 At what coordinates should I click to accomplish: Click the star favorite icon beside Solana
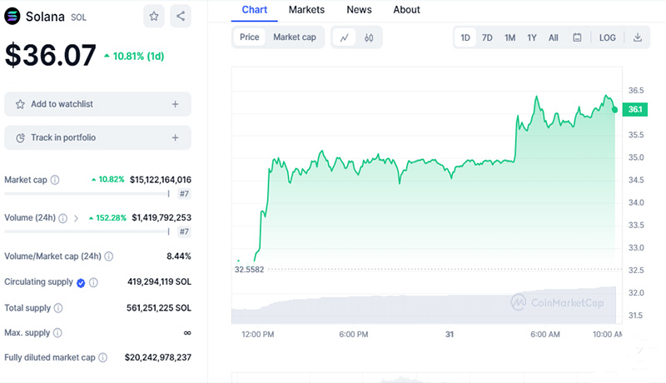154,16
